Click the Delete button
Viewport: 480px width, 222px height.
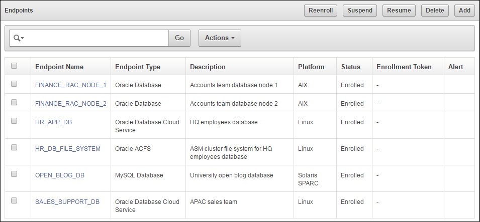(x=435, y=11)
